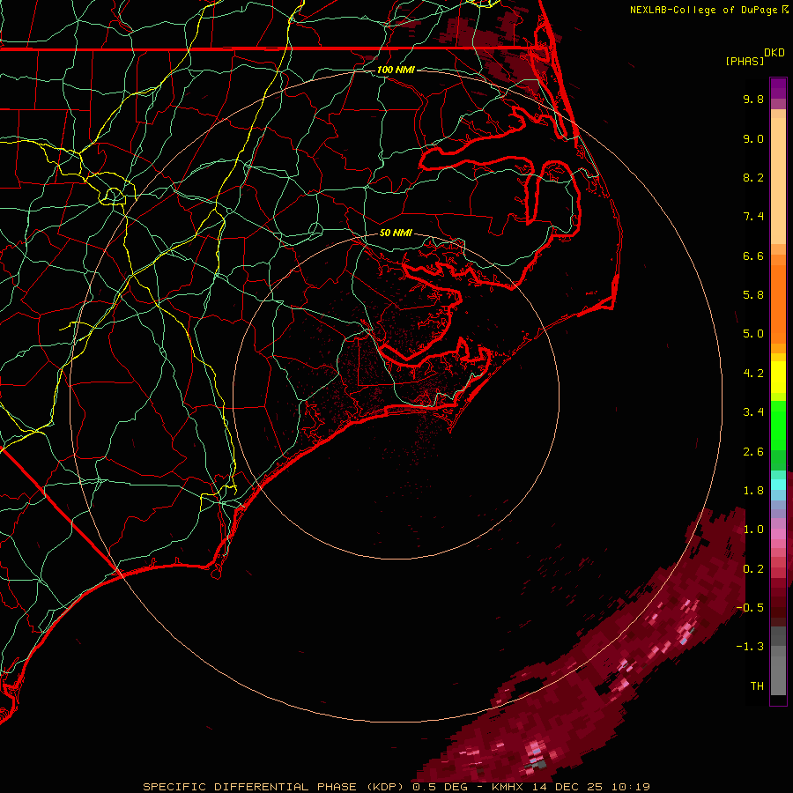Click the NEXLAB-College of DuPage label

tap(703, 10)
